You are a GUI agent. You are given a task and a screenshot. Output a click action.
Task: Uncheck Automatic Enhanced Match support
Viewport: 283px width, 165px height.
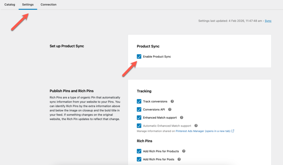coord(139,126)
